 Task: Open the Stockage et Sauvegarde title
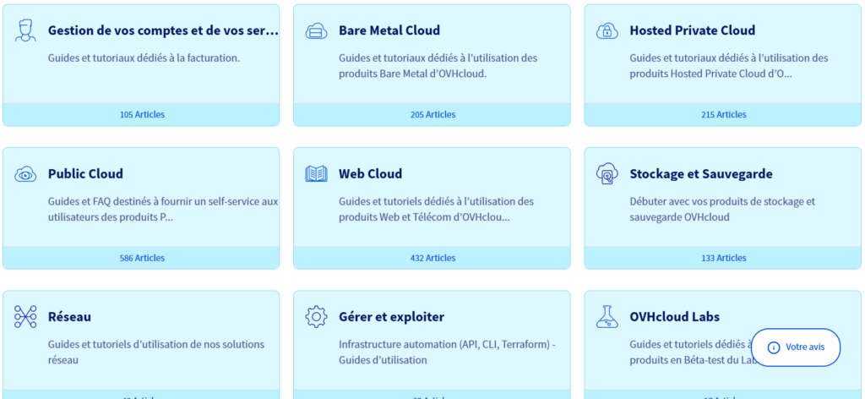coord(701,174)
